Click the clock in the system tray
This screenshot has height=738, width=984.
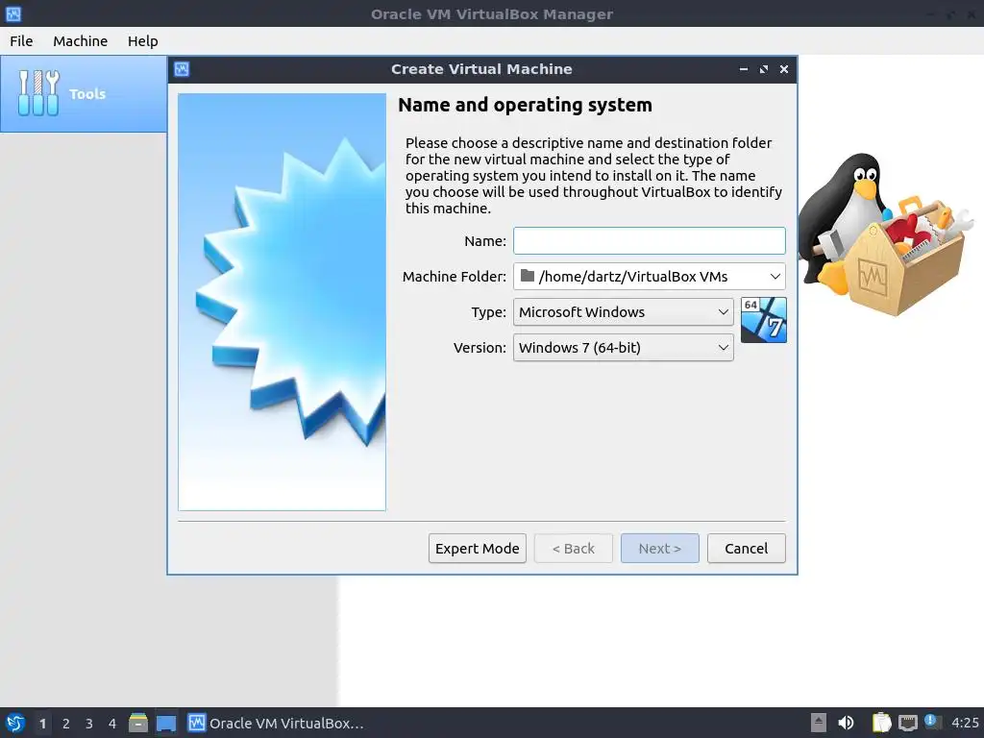[x=965, y=723]
